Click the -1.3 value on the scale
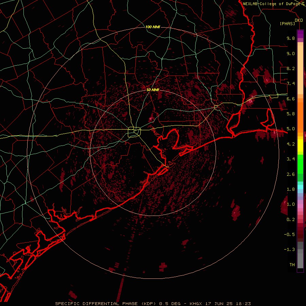Viewport: 306px width, 306px height. [x=289, y=250]
